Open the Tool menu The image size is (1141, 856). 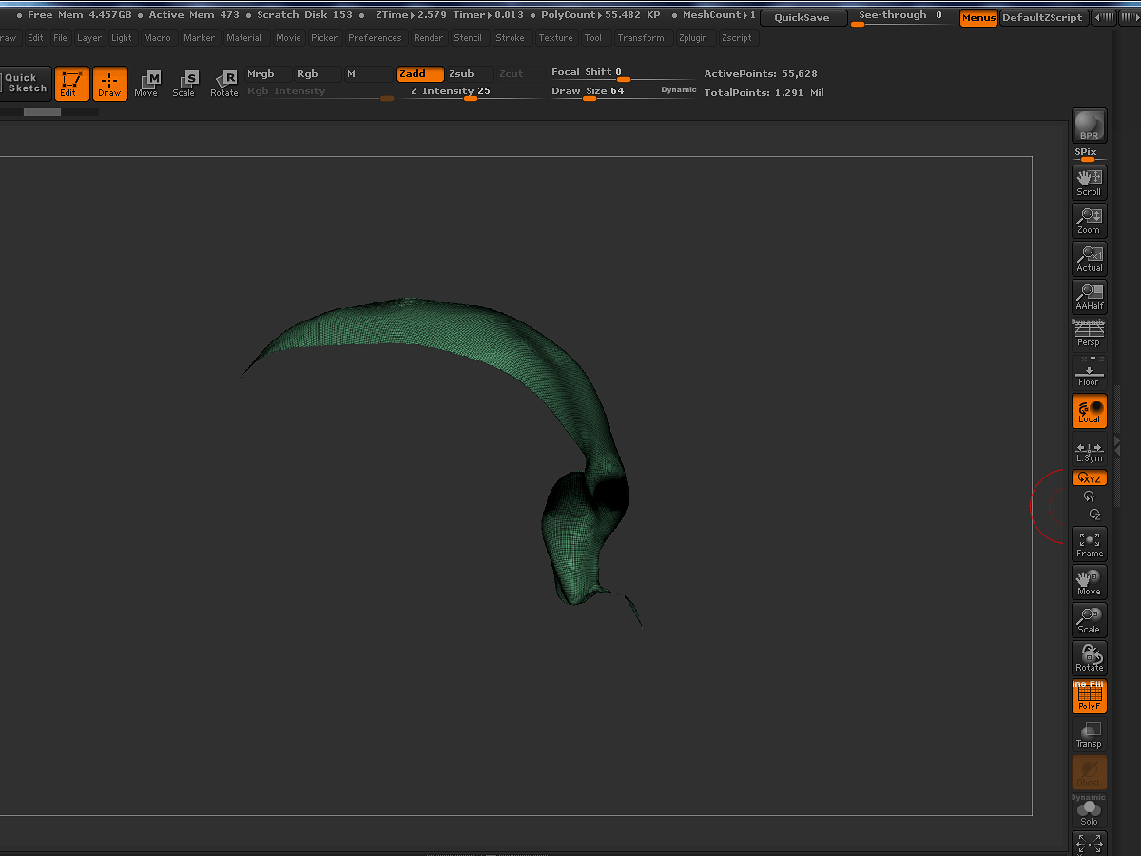[593, 38]
